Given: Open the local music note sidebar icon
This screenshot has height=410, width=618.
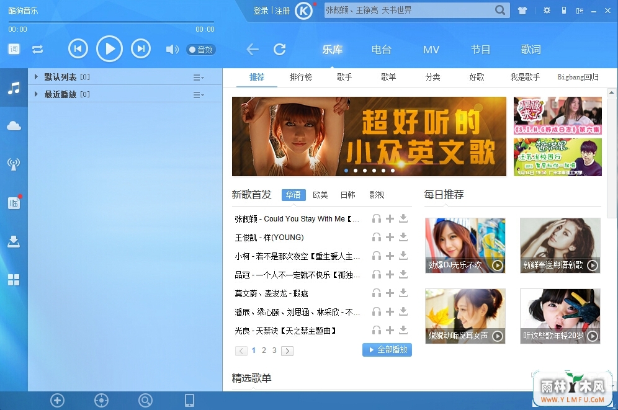Looking at the screenshot, I should tap(14, 88).
